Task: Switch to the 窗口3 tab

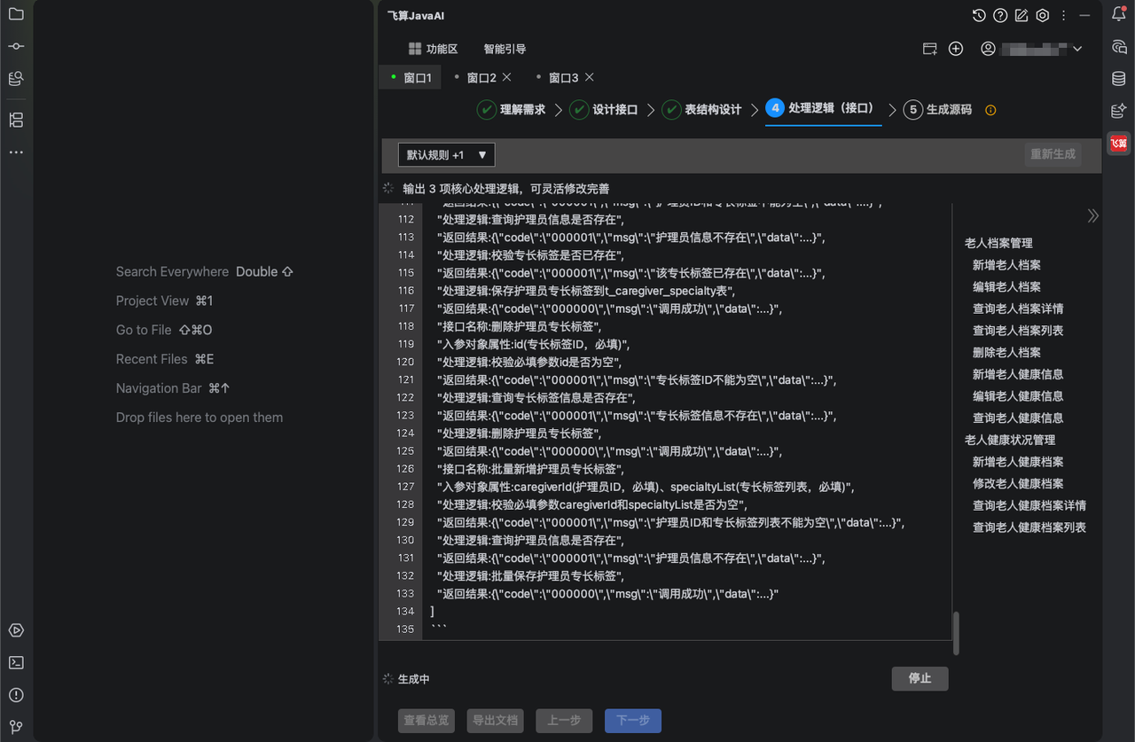Action: (563, 78)
